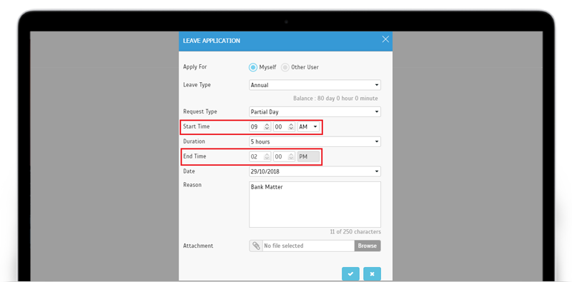Click the End Time hour stepper arrows

(267, 156)
